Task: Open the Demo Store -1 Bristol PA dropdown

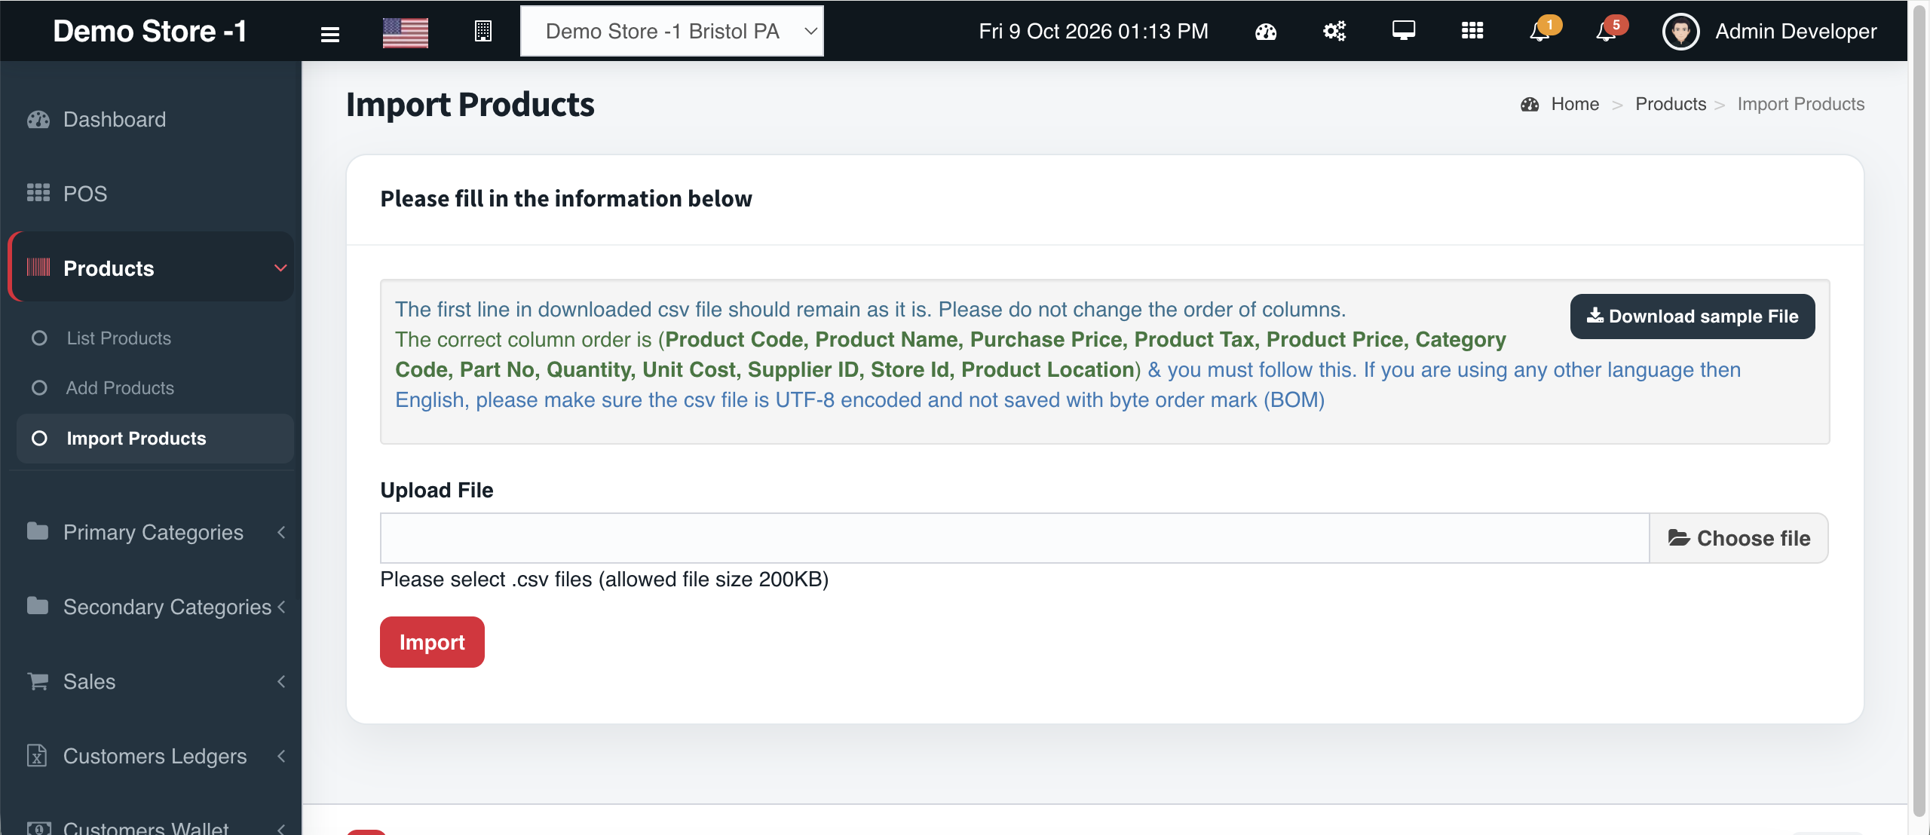Action: [x=672, y=31]
